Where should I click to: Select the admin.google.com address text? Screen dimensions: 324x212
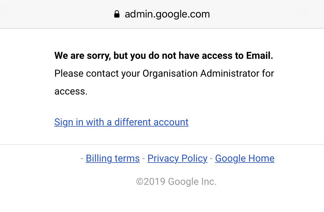167,14
